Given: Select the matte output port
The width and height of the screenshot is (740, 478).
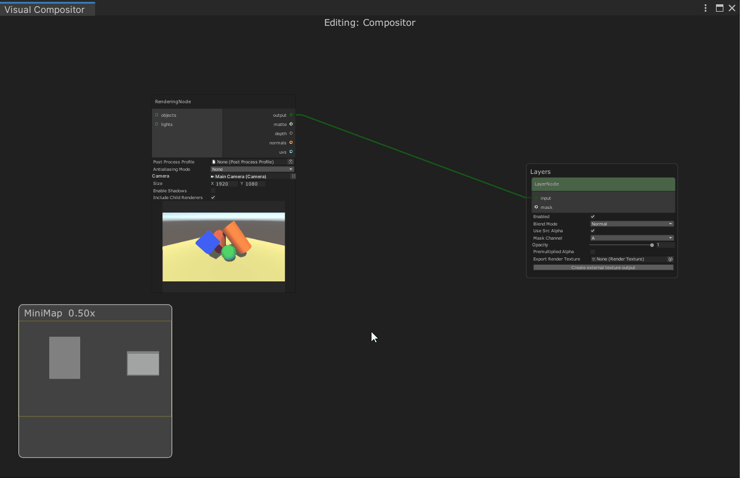Looking at the screenshot, I should (x=291, y=124).
